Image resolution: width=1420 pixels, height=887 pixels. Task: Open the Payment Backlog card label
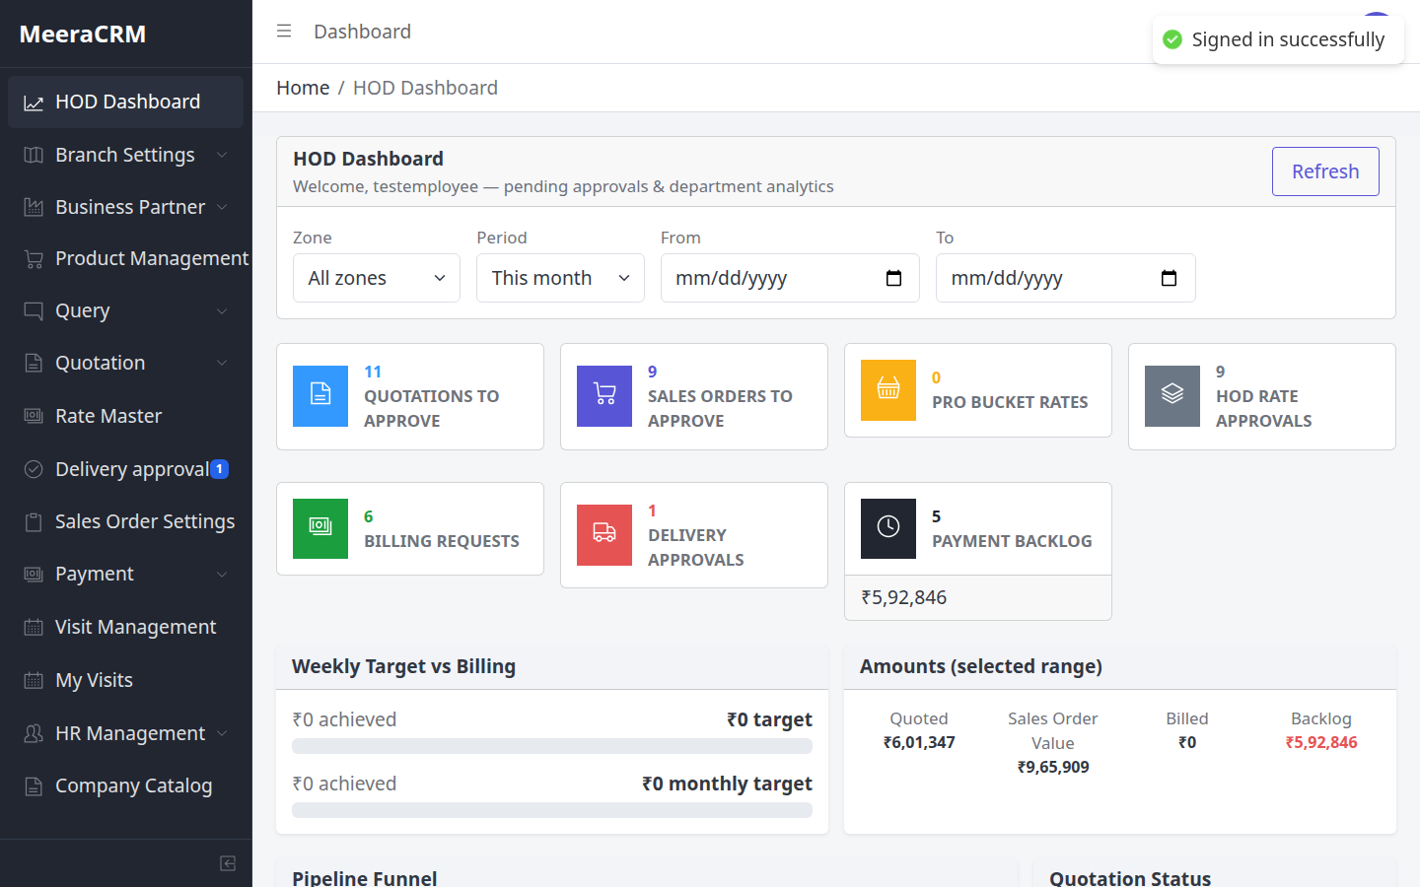(x=1012, y=541)
